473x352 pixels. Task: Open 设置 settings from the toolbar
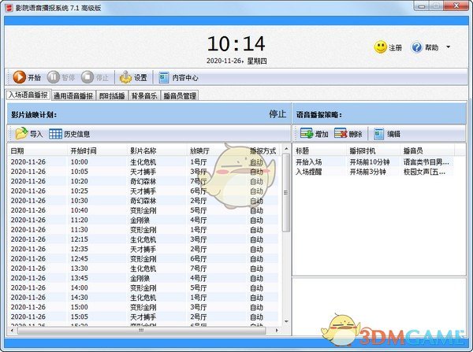tap(133, 77)
